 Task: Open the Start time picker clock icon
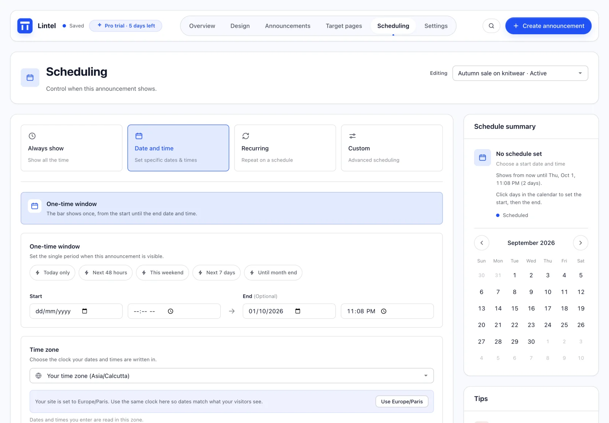[x=171, y=311]
